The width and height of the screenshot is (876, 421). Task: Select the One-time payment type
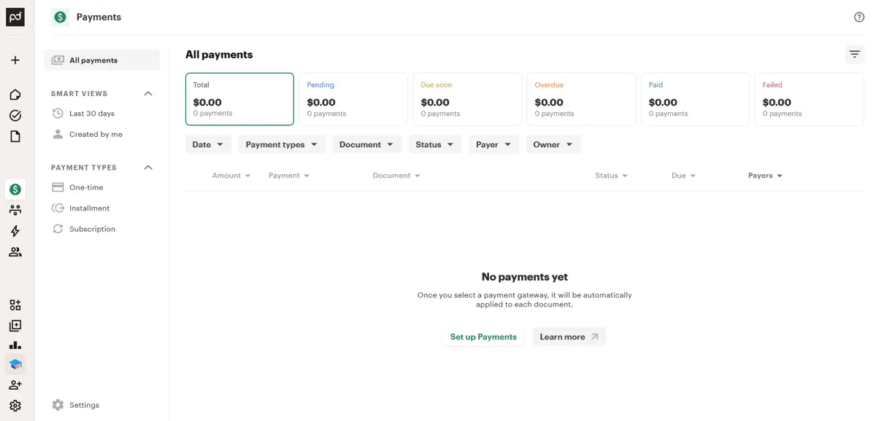[x=101, y=187]
